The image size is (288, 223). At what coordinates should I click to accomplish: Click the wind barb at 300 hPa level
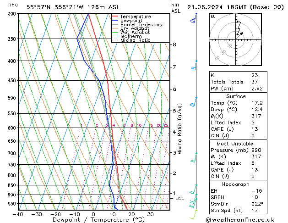[194, 18]
